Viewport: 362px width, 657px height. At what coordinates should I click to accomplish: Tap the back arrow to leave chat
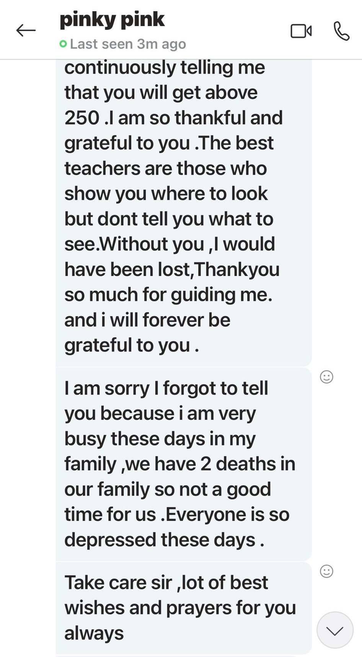tap(26, 30)
